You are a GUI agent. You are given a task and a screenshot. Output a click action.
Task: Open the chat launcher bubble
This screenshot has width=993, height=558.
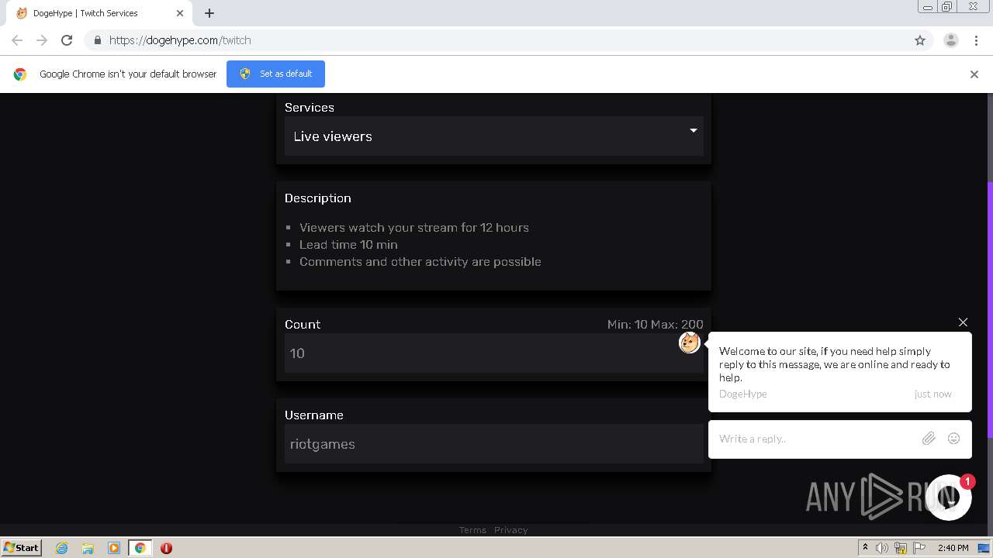pos(948,498)
